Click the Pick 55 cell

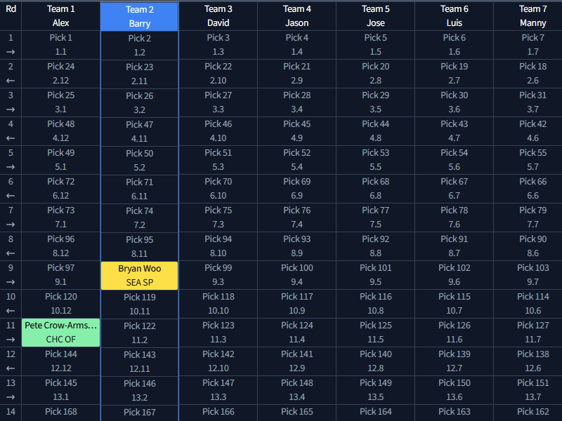click(528, 160)
